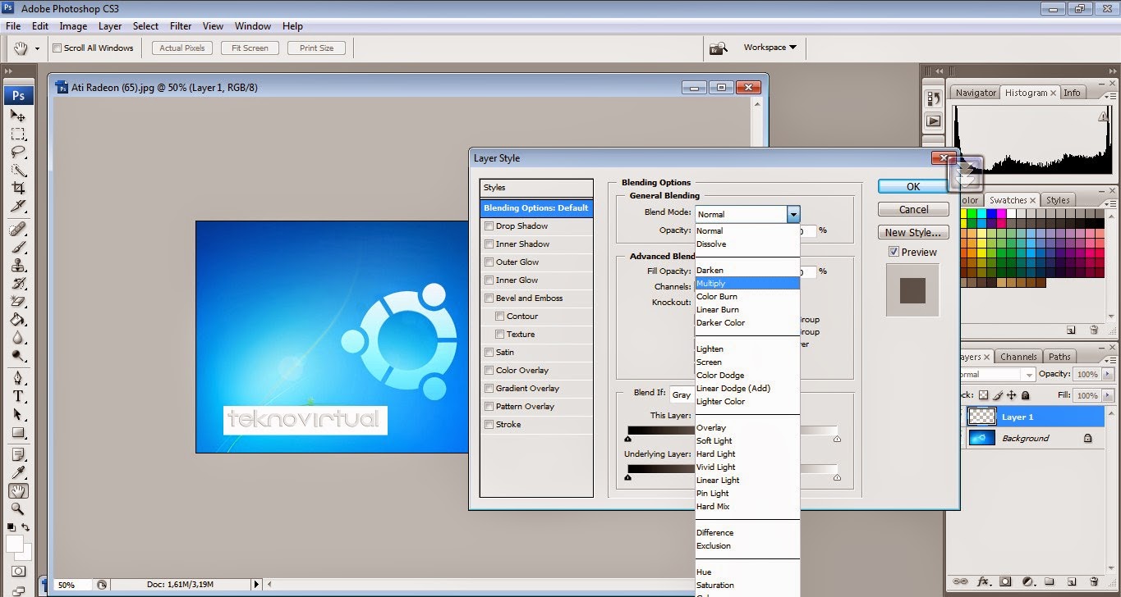The height and width of the screenshot is (597, 1121).
Task: Click Cancel in Layer Style dialog
Action: [x=913, y=209]
